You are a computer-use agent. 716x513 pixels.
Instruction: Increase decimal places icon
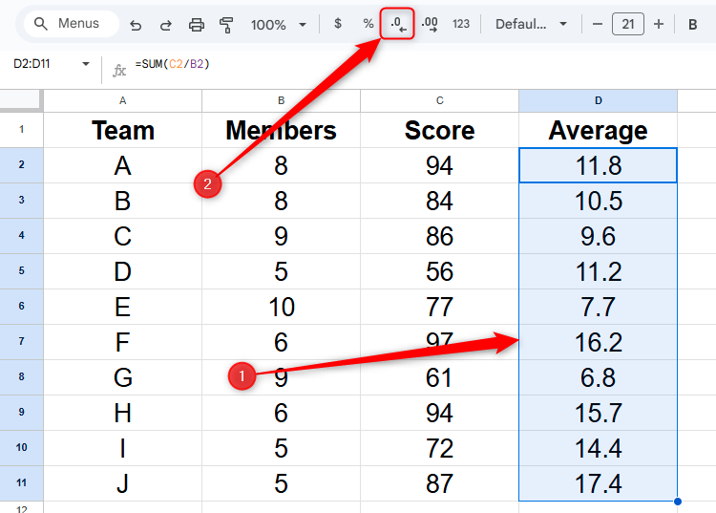(x=430, y=24)
